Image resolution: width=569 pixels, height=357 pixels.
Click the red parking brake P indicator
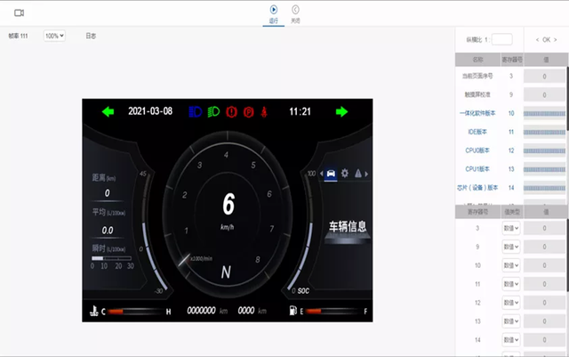[x=249, y=111]
